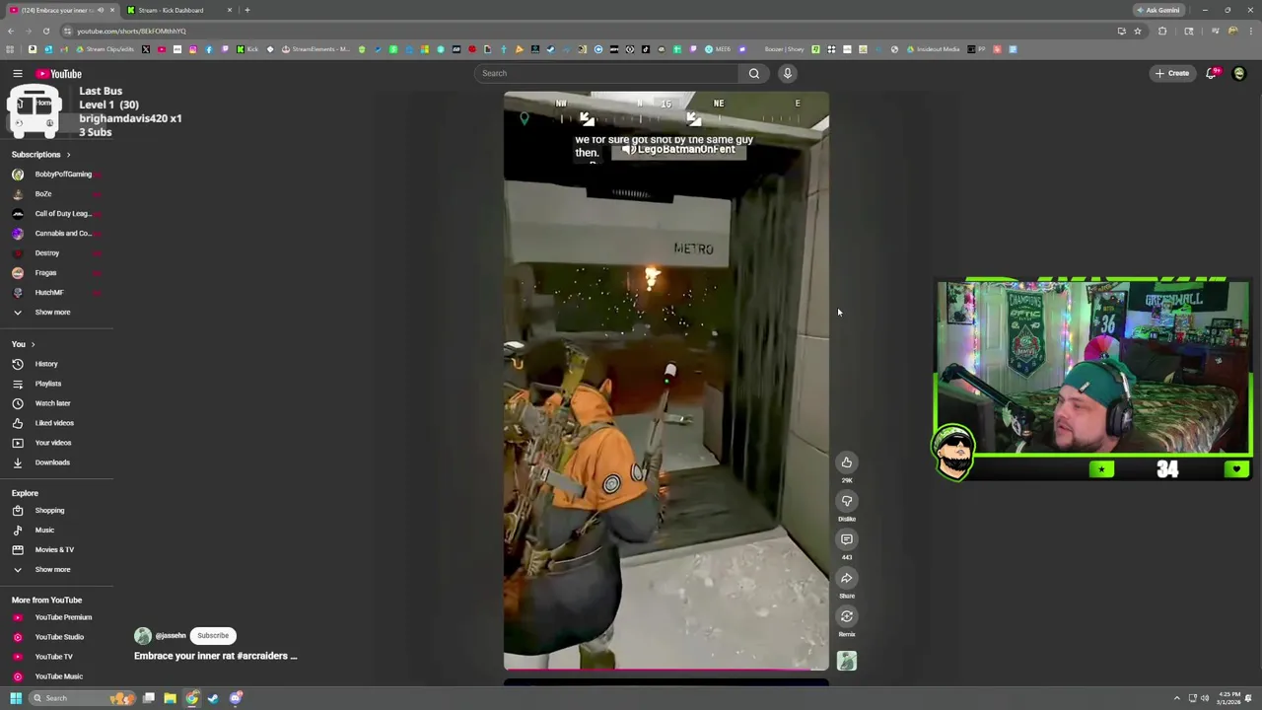
Task: Open the account avatar menu
Action: click(x=1239, y=73)
